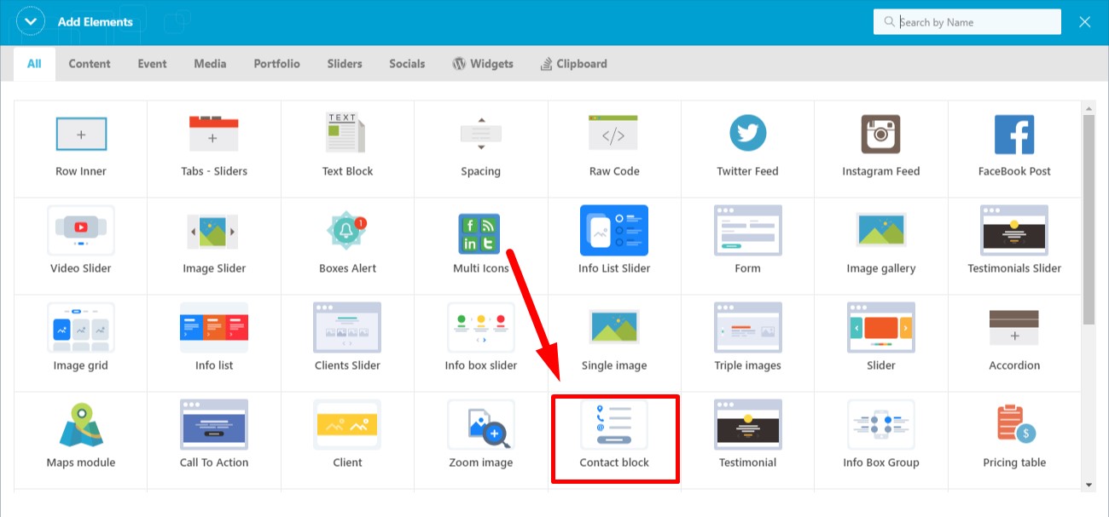Click the Search by Name field
The image size is (1109, 517).
click(x=973, y=22)
